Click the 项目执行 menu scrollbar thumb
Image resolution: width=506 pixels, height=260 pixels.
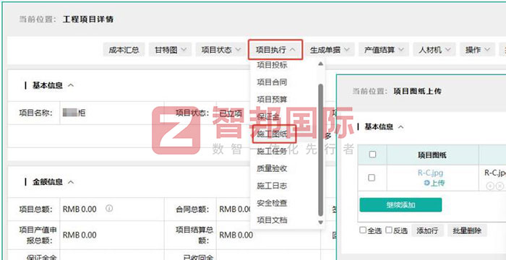(320, 150)
